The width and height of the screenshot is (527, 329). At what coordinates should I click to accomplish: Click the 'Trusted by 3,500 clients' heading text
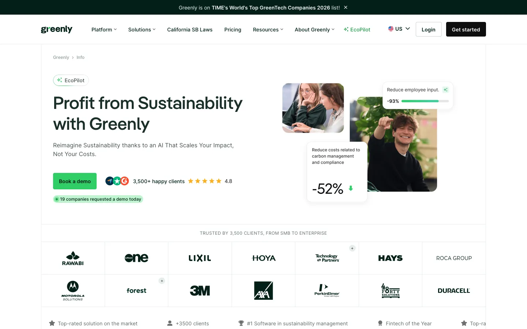click(x=263, y=233)
